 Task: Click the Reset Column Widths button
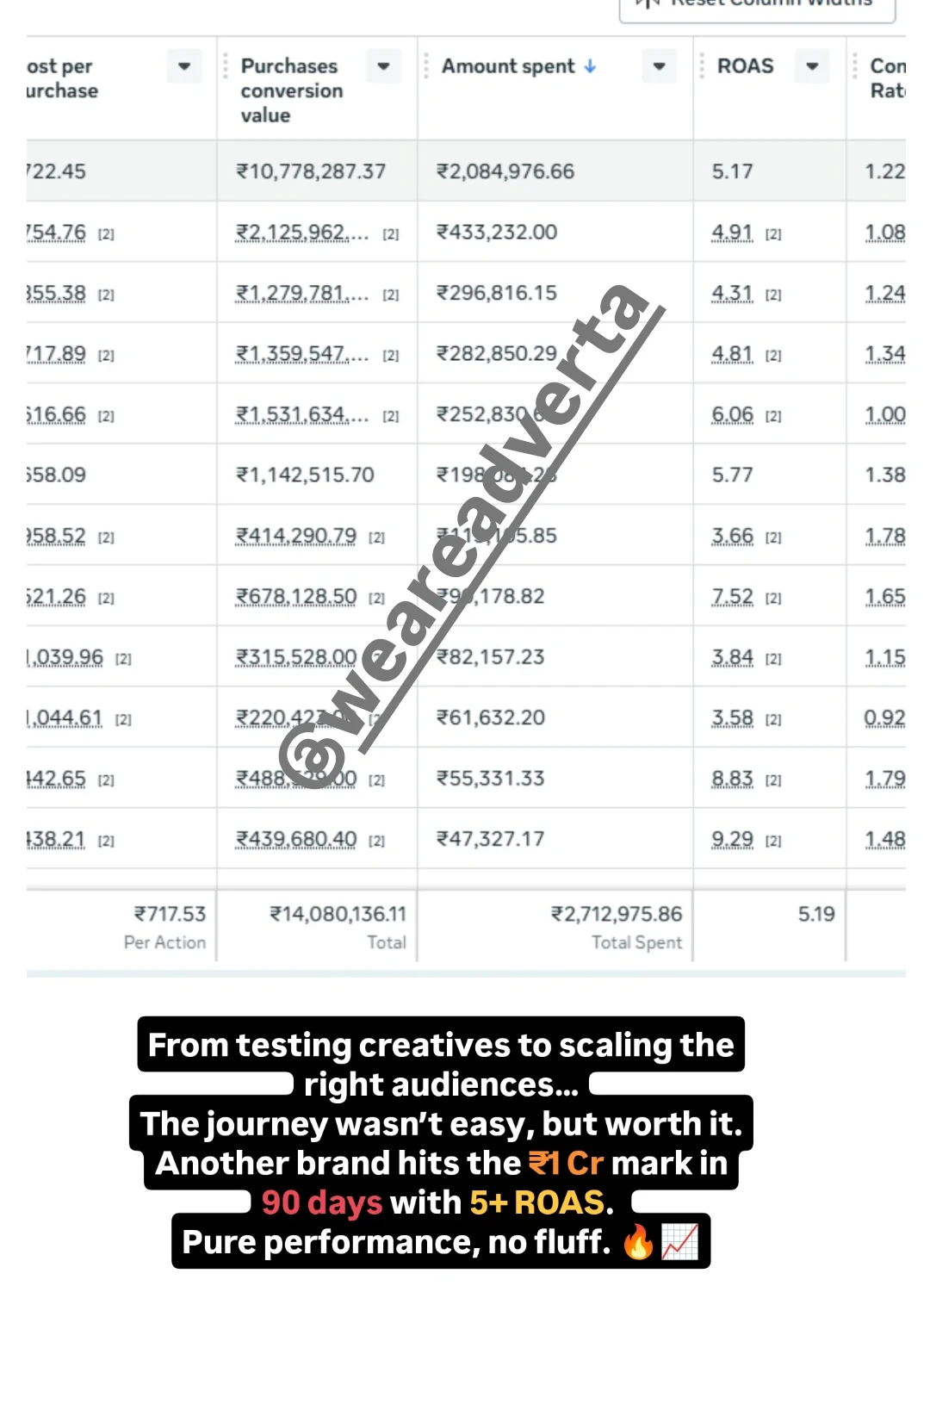coord(758,5)
